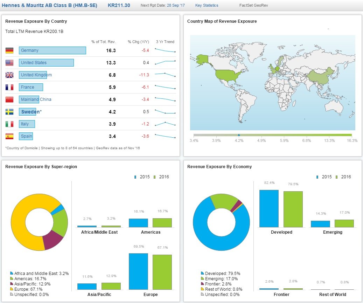363x303 pixels.
Task: Click Australia on the world map
Action: click(x=334, y=107)
